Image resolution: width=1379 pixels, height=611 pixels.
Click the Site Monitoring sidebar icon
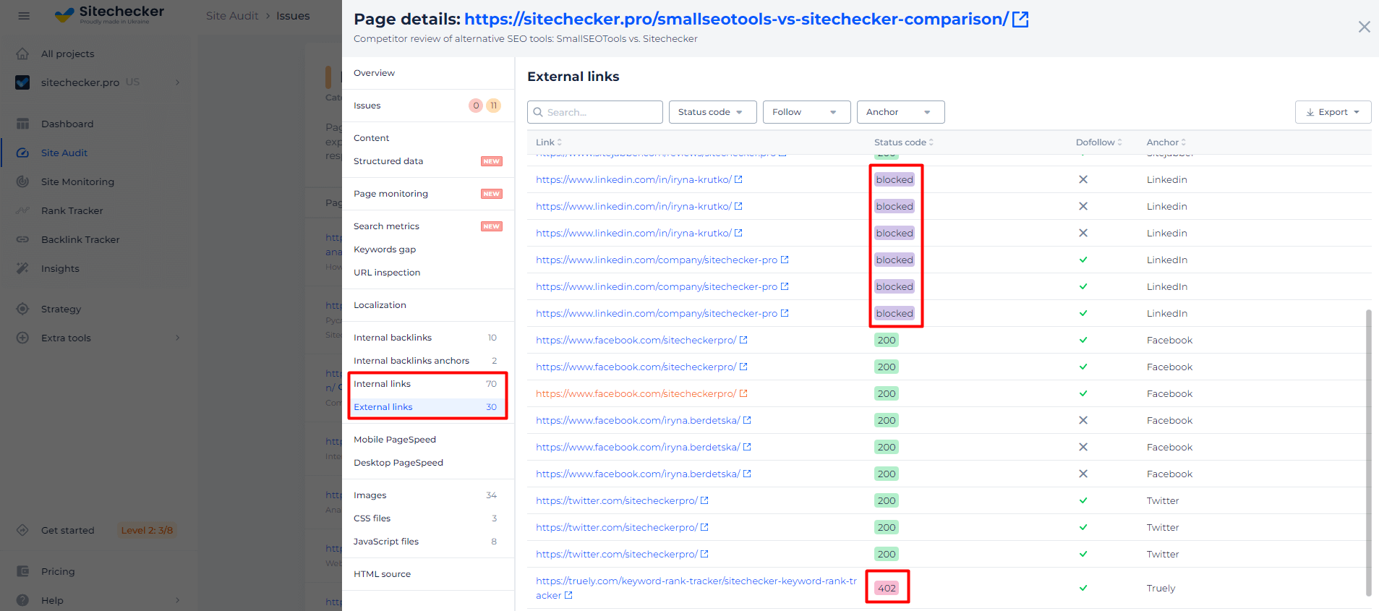coord(23,181)
